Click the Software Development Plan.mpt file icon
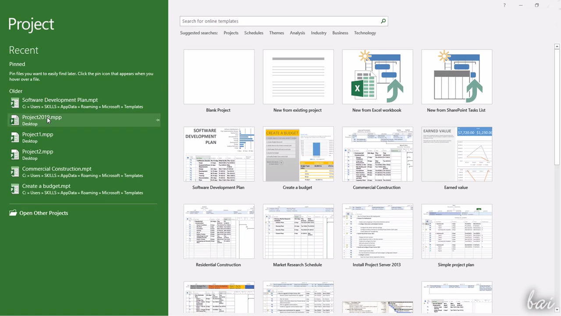561x316 pixels. (x=14, y=103)
